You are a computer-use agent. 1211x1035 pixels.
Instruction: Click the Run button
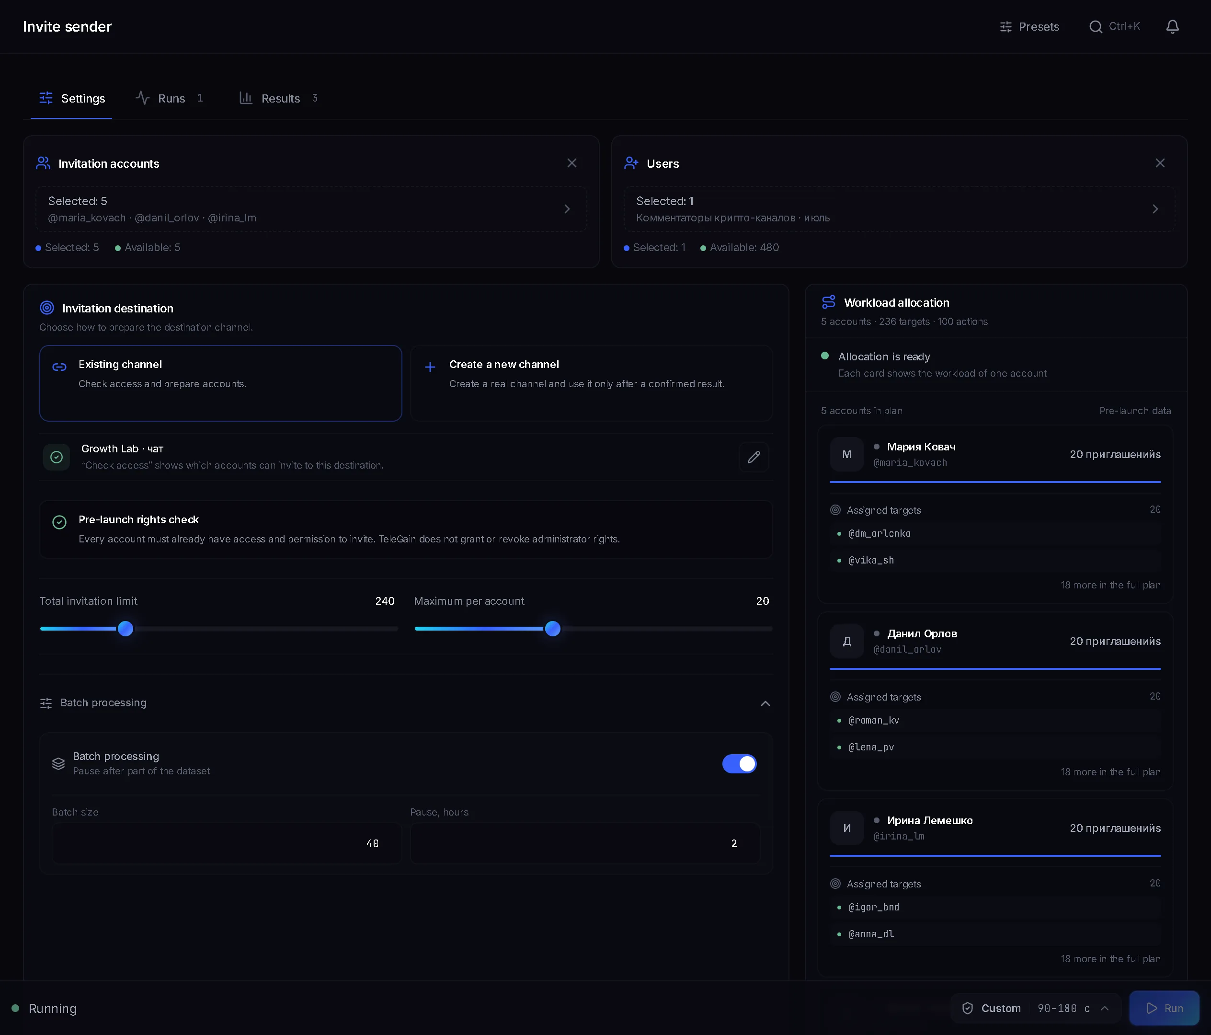tap(1164, 1008)
